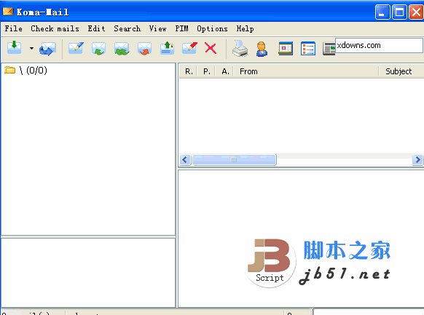This screenshot has height=315, width=424.
Task: Select the root folder \ (0/0)
Action: coord(25,71)
